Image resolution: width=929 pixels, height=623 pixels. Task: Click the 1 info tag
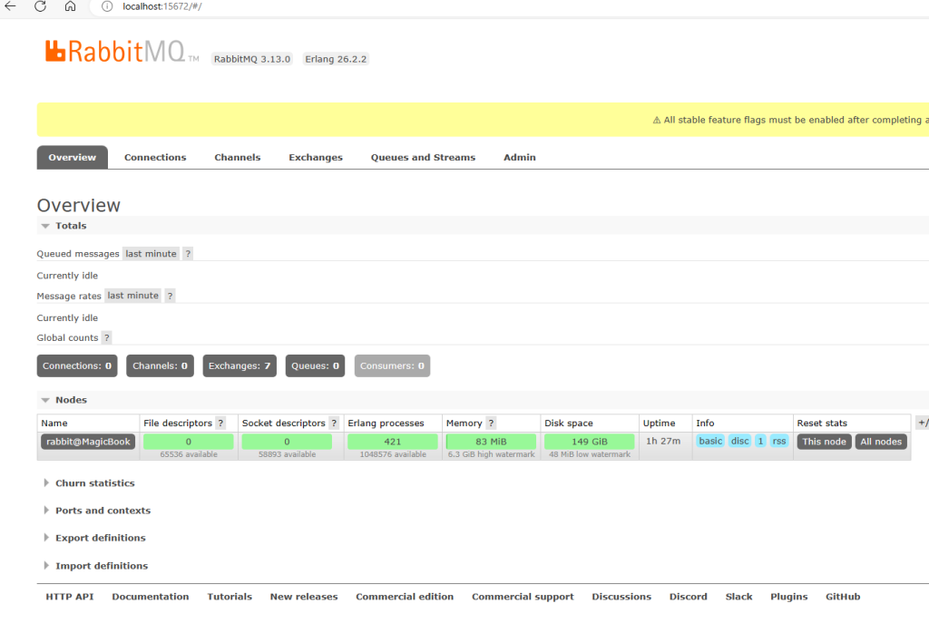point(761,442)
